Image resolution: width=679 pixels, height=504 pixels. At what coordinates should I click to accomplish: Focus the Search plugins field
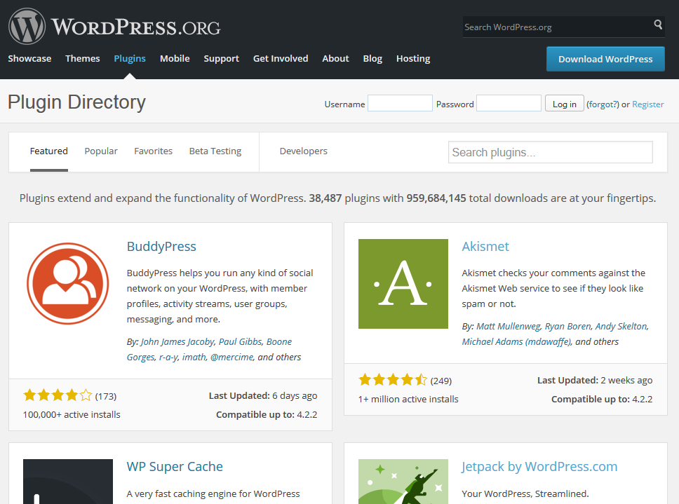[x=551, y=152]
